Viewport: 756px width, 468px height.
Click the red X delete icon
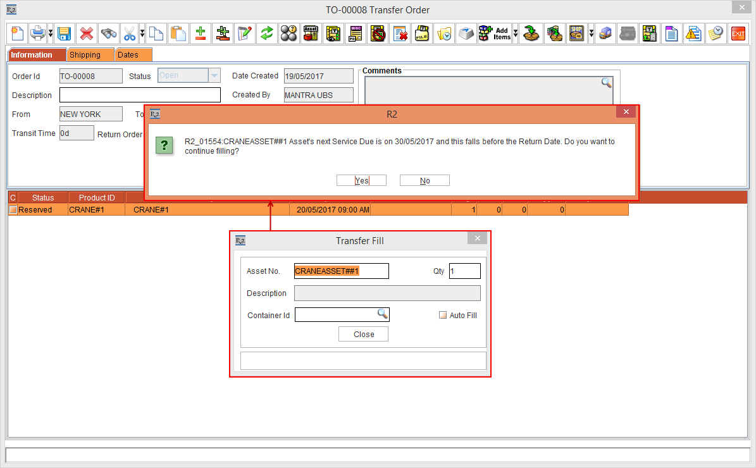87,34
